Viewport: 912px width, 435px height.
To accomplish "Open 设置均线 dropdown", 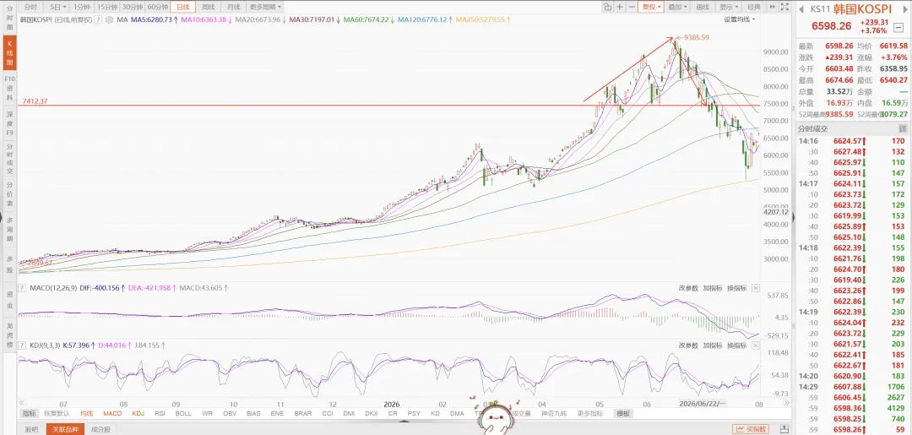I will click(739, 19).
